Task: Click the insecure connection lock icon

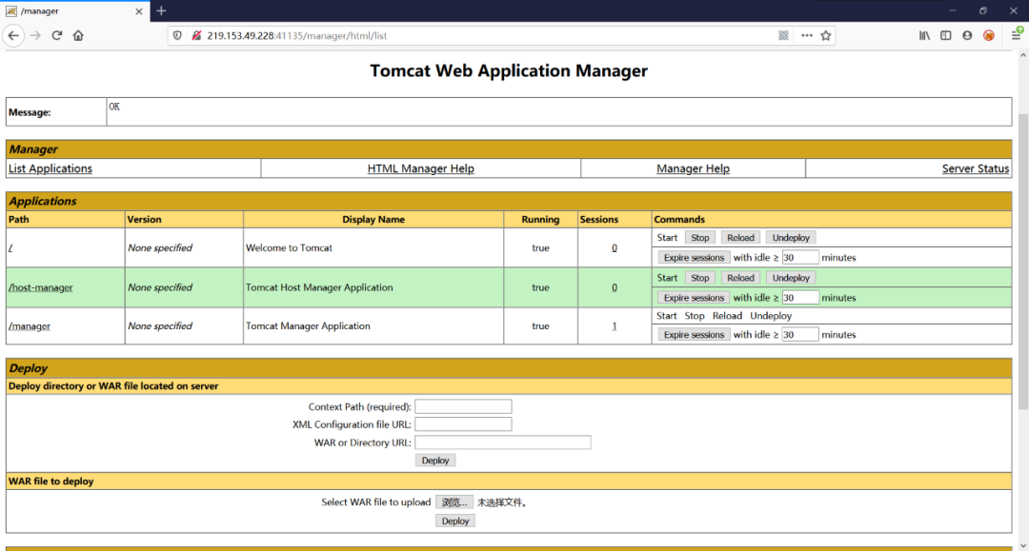Action: click(195, 35)
